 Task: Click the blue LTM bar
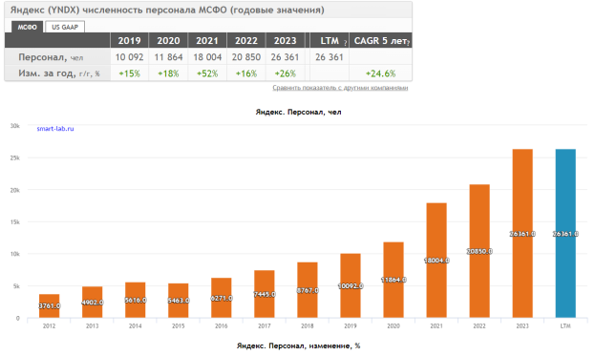[x=565, y=233]
